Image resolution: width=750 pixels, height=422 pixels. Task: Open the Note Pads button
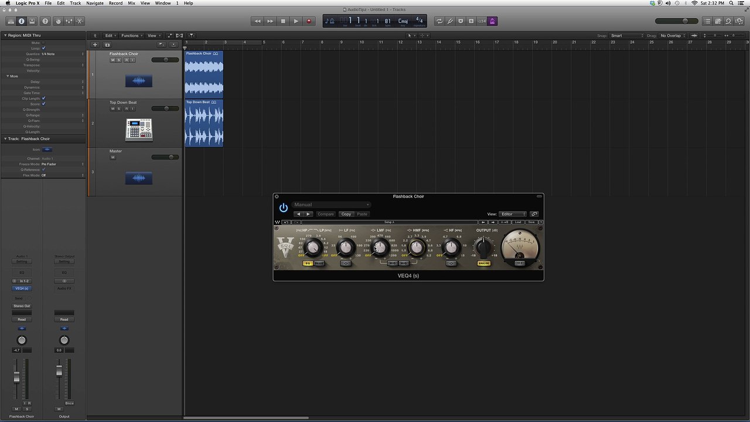pyautogui.click(x=718, y=21)
